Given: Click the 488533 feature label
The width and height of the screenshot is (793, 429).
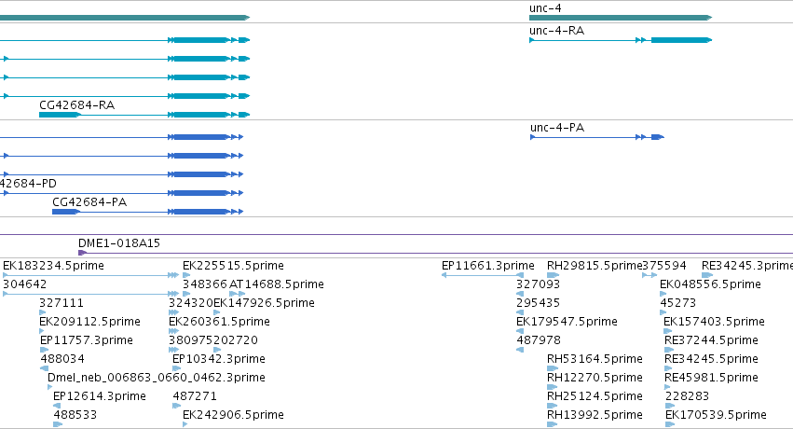Looking at the screenshot, I should [75, 415].
